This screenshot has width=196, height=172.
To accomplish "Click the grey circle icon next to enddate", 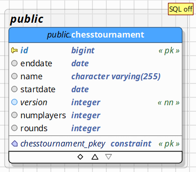I will tap(14, 63).
